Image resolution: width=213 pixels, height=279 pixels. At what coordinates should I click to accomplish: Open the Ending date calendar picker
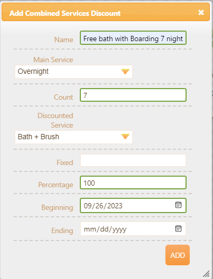click(178, 228)
